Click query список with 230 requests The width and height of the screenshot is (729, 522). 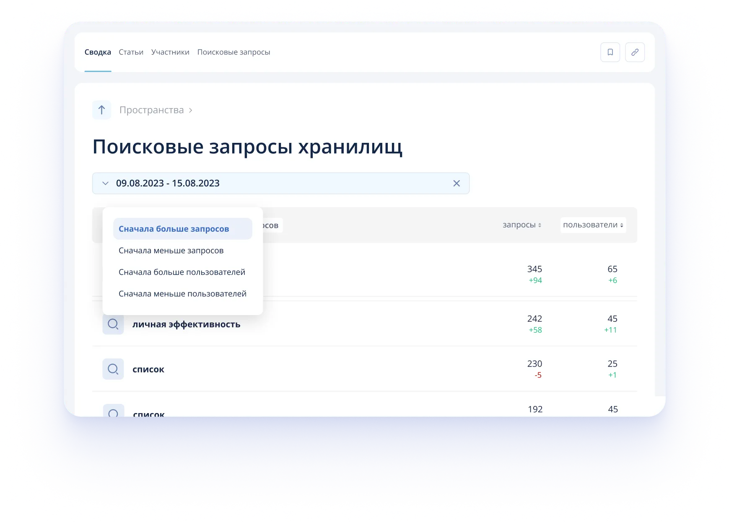click(148, 370)
